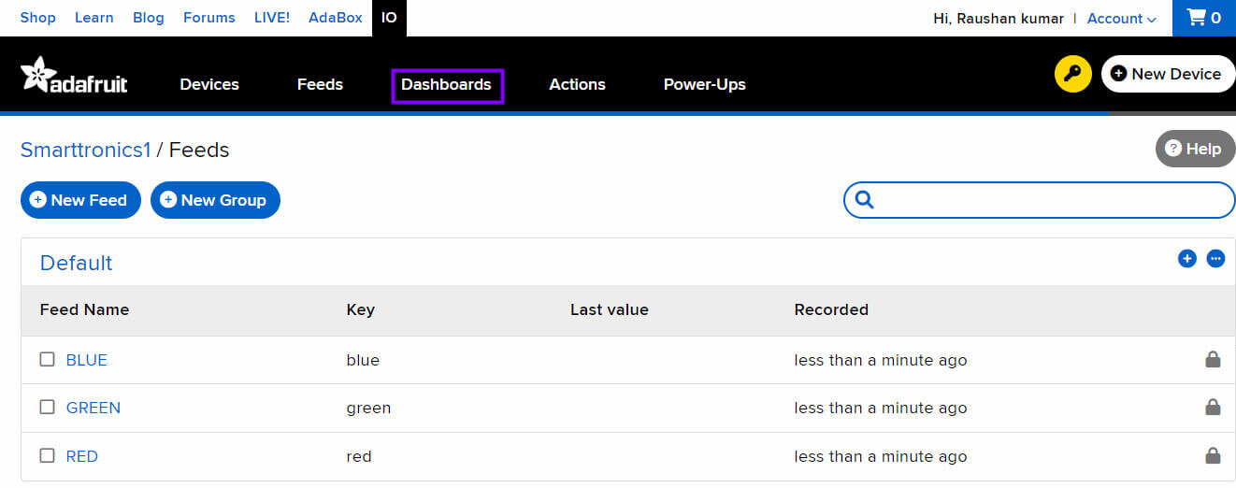Expand the Account dropdown
The image size is (1236, 488).
[x=1121, y=18]
